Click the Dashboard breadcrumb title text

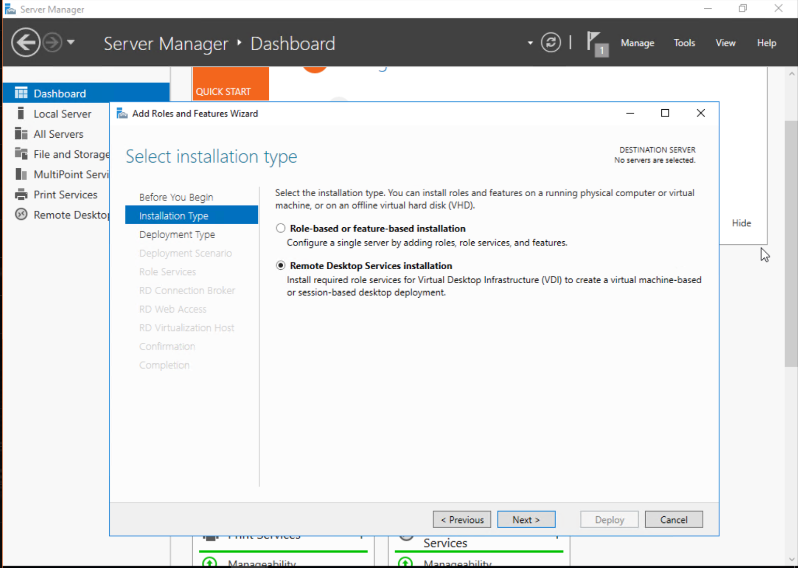pos(293,43)
